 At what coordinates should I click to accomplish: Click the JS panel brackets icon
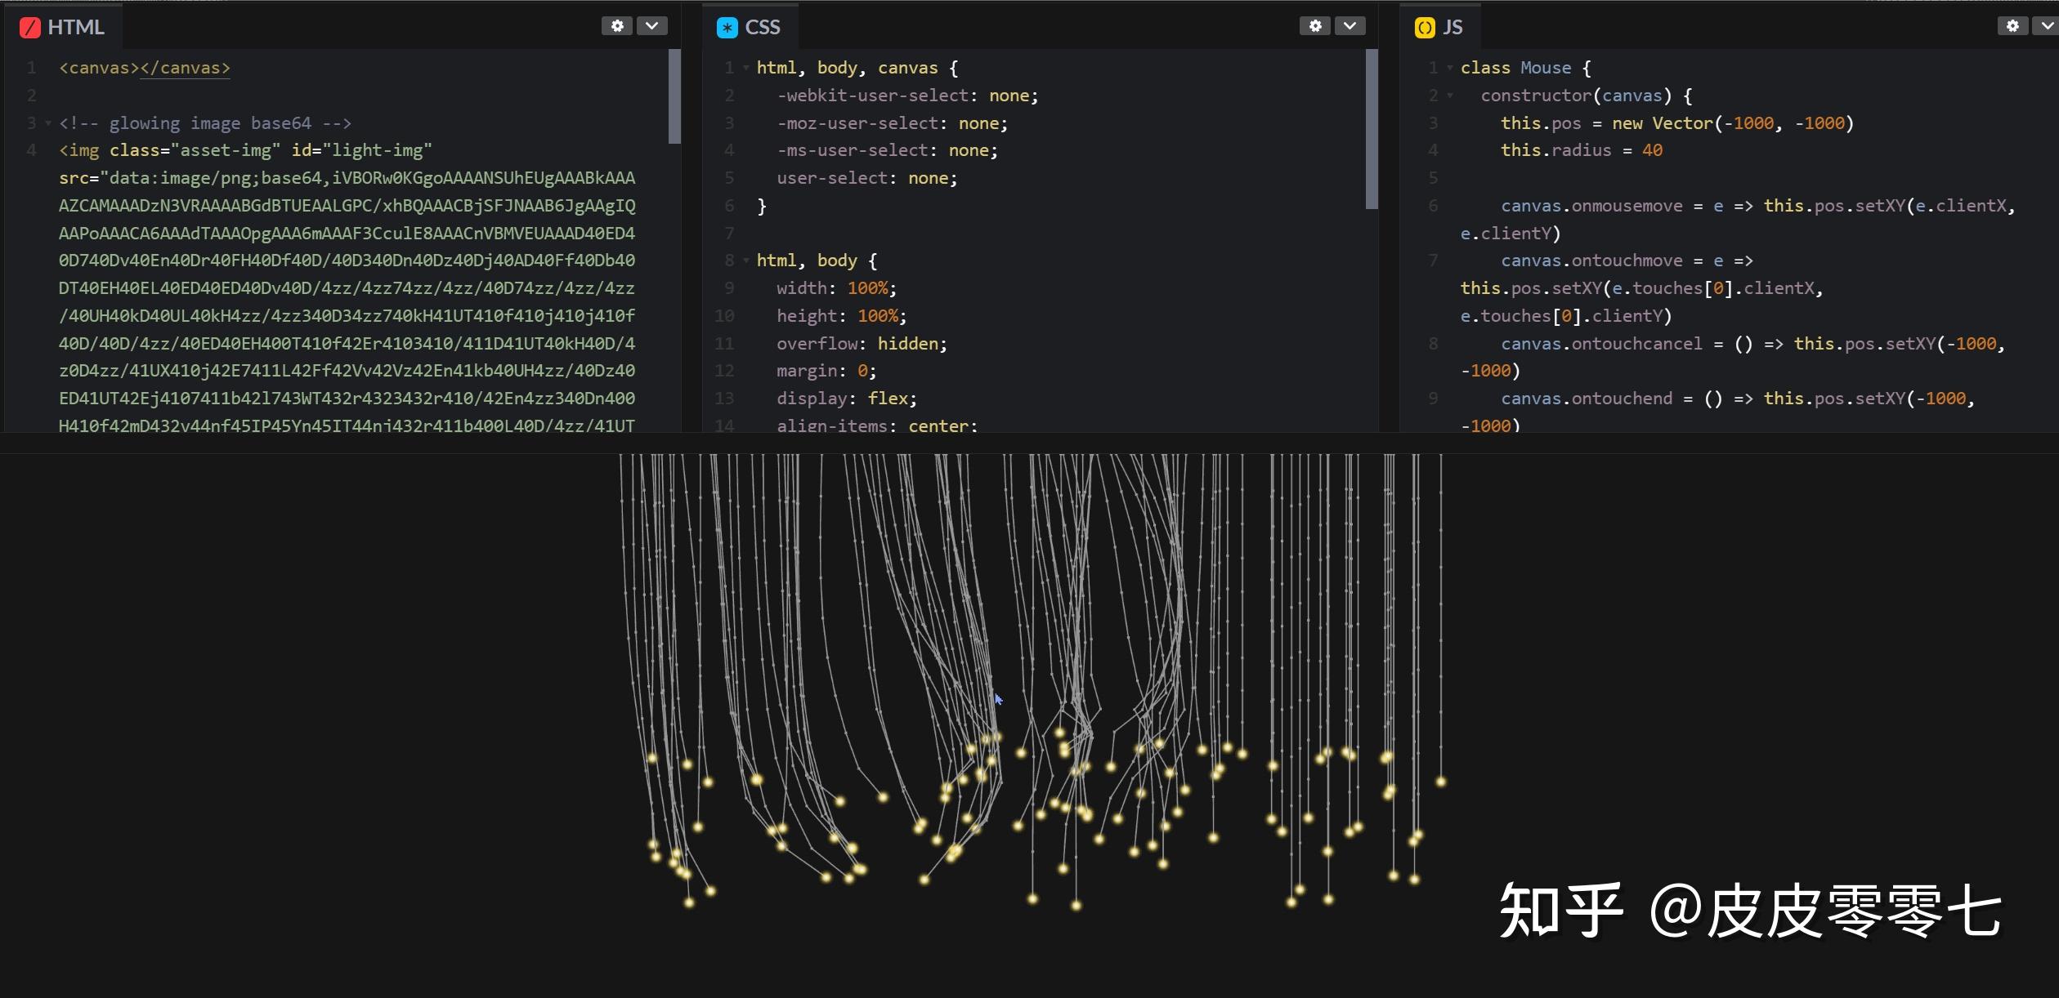[1424, 27]
